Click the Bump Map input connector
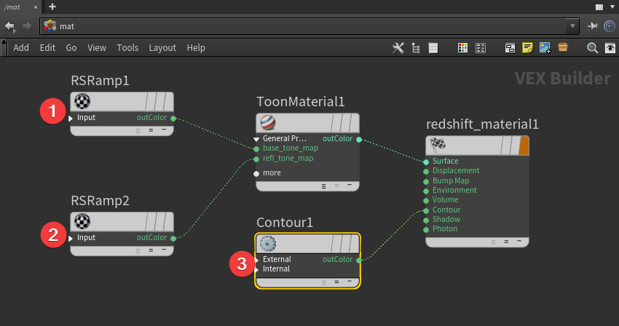The image size is (619, 326). [426, 181]
